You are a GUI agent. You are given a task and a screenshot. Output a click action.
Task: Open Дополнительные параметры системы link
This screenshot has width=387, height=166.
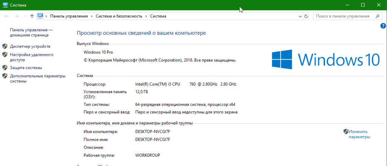tap(38, 78)
